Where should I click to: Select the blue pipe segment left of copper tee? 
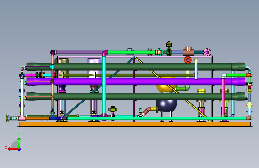177,53
